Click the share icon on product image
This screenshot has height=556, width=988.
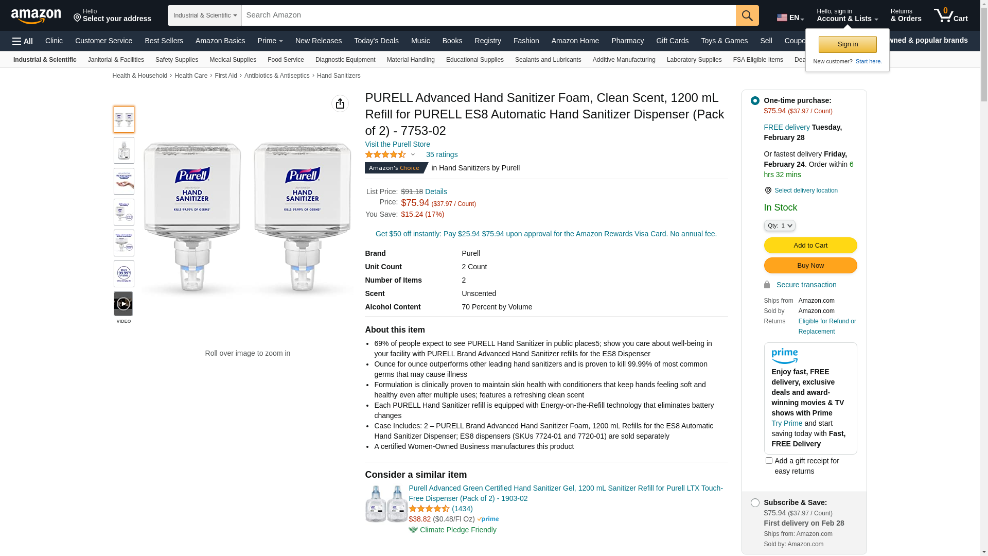pyautogui.click(x=340, y=103)
